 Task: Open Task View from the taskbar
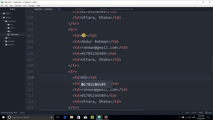(58, 117)
